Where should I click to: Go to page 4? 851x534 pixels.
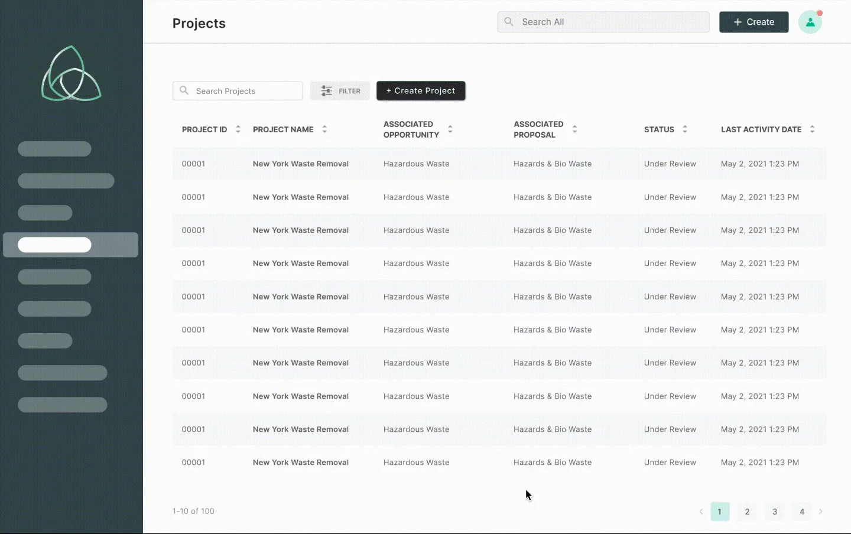pyautogui.click(x=802, y=512)
